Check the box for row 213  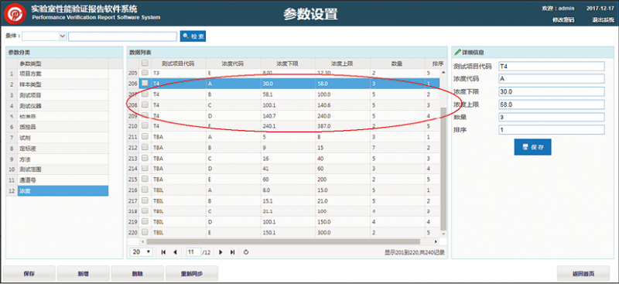click(x=145, y=158)
